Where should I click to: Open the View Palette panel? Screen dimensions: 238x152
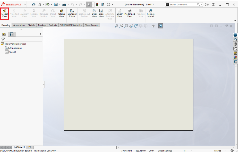point(235,53)
